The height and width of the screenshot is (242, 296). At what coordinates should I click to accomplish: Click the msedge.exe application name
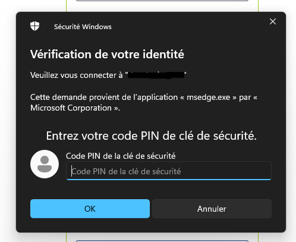click(x=209, y=98)
